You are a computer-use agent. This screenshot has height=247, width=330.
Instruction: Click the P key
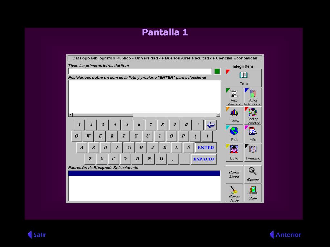tap(183, 136)
